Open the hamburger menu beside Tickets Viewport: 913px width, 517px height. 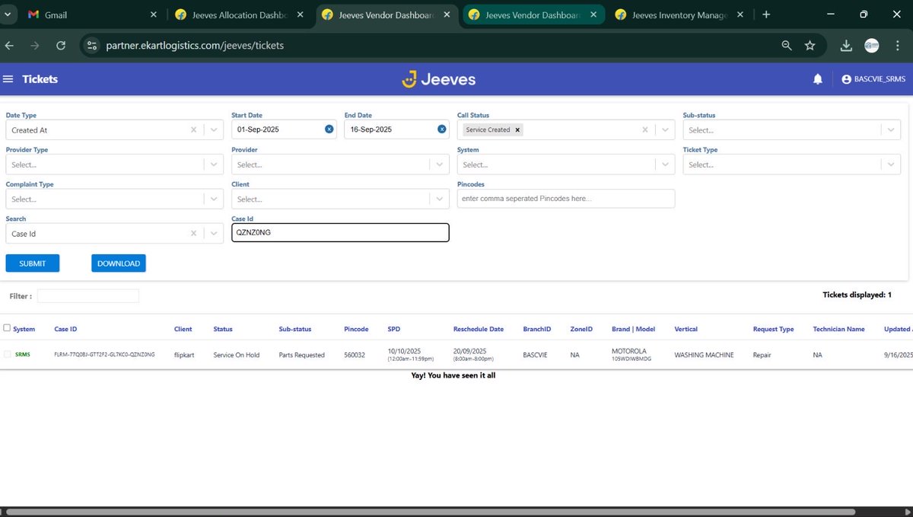(x=8, y=79)
